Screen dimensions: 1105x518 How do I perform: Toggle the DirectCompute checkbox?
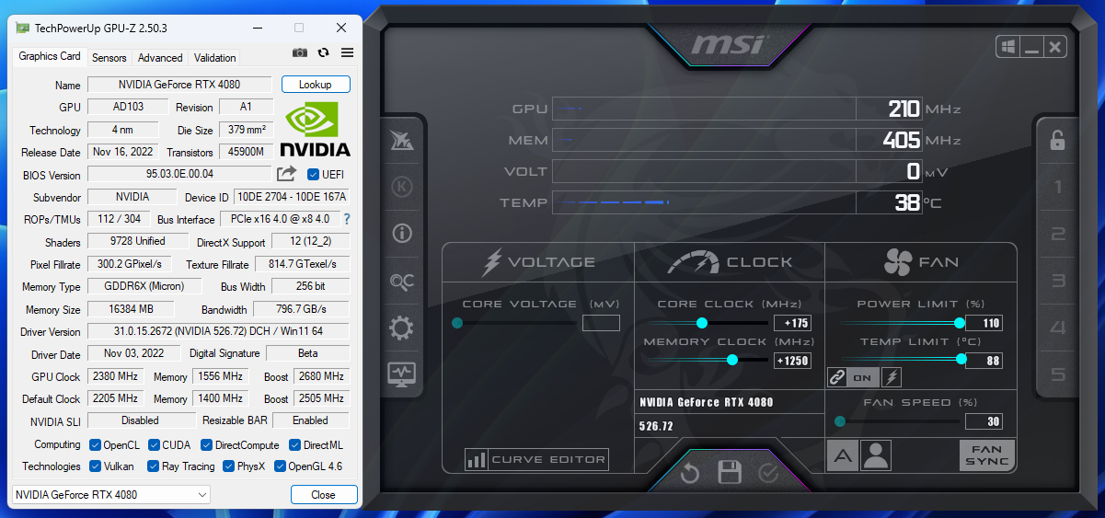coord(206,444)
